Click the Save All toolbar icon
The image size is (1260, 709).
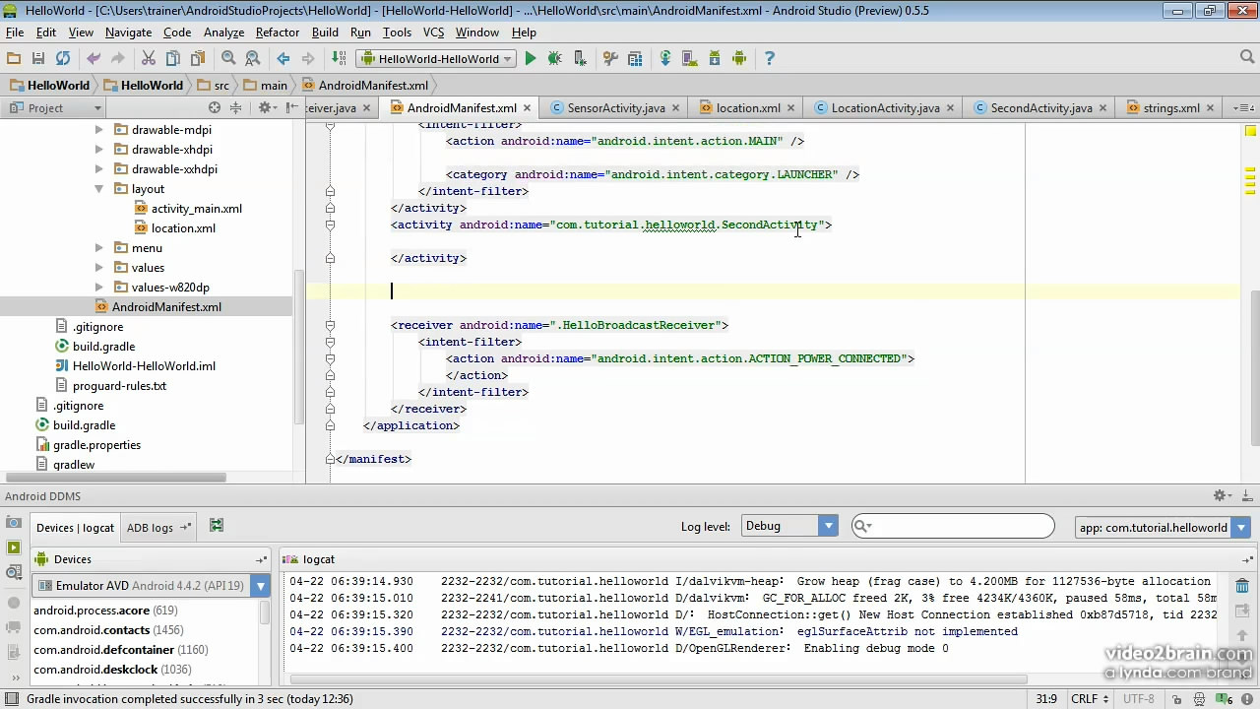click(x=37, y=58)
